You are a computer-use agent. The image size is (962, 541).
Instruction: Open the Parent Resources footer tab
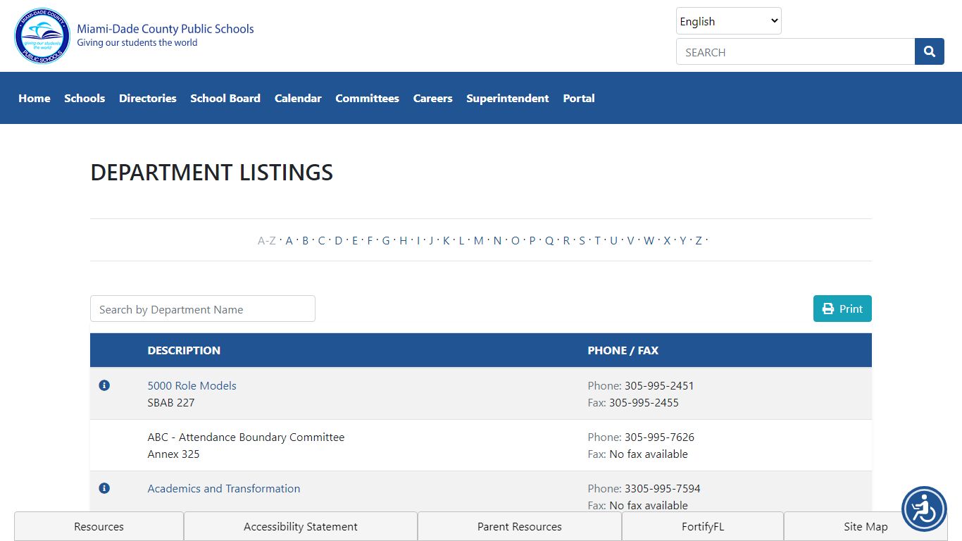pos(520,526)
